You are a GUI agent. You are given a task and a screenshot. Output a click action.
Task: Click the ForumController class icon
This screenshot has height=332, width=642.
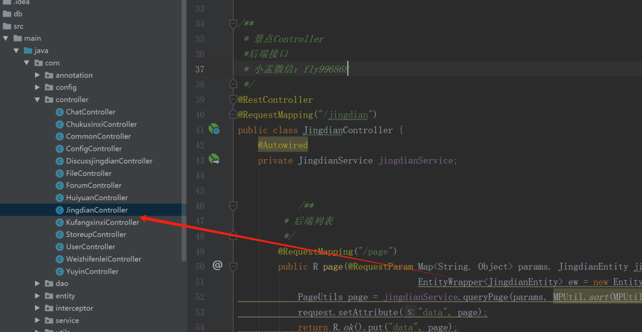(59, 186)
